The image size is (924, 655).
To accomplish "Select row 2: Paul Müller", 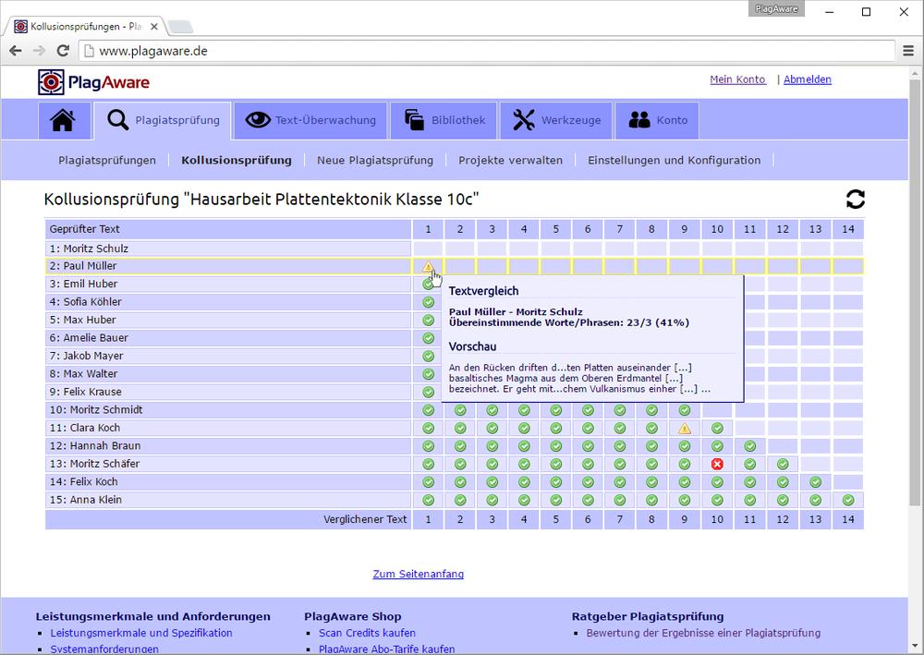I will 228,266.
